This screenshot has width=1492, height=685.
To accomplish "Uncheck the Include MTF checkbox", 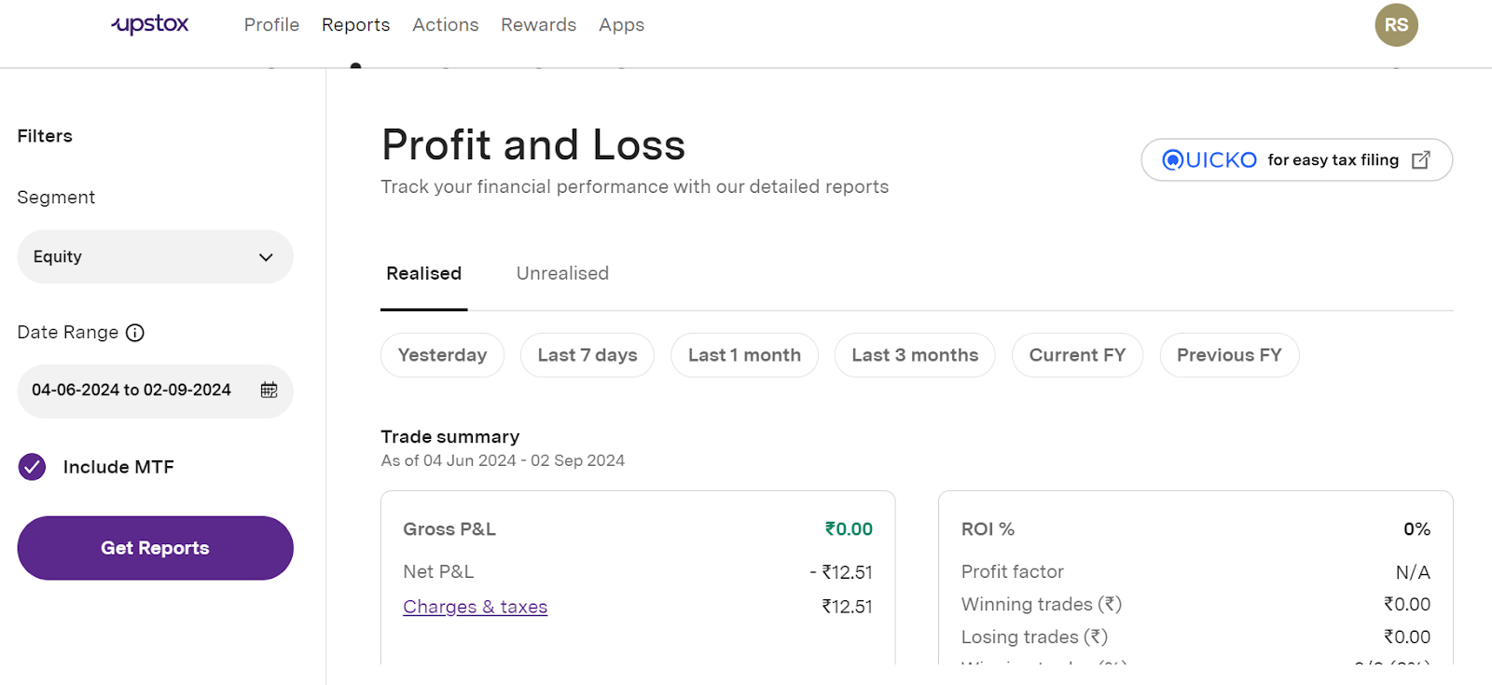I will (x=33, y=467).
